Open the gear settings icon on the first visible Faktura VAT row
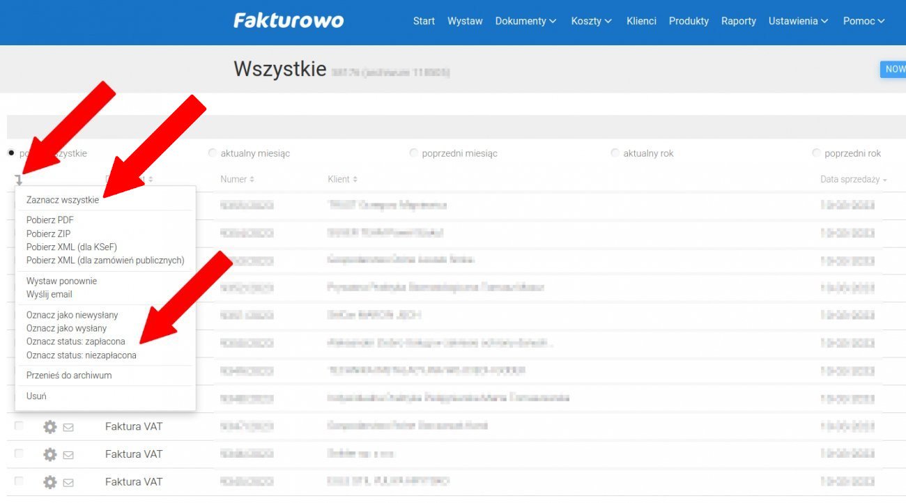The height and width of the screenshot is (503, 906). [x=50, y=426]
